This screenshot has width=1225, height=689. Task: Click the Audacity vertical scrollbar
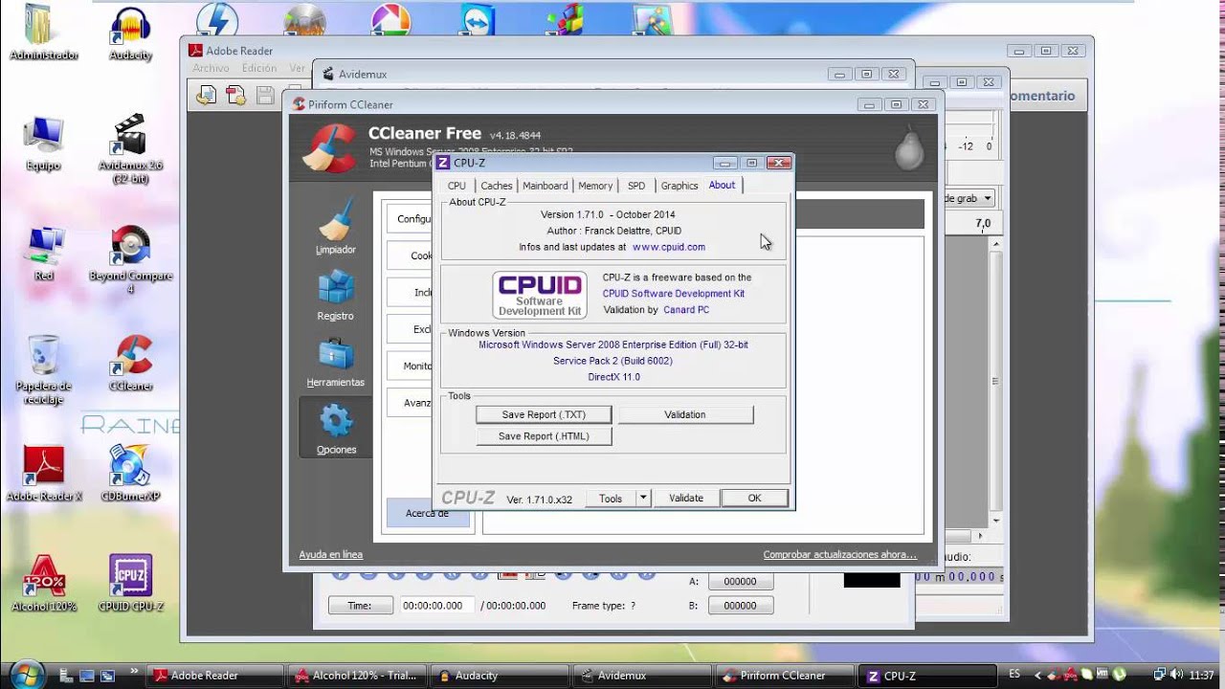(996, 381)
